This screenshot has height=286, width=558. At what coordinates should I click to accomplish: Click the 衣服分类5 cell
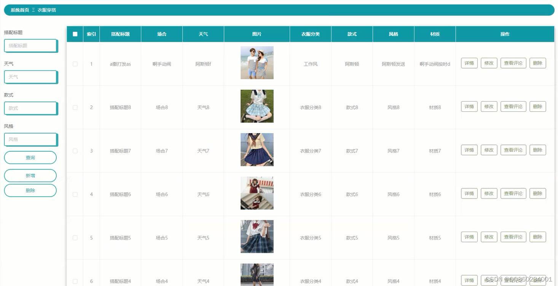coord(311,238)
